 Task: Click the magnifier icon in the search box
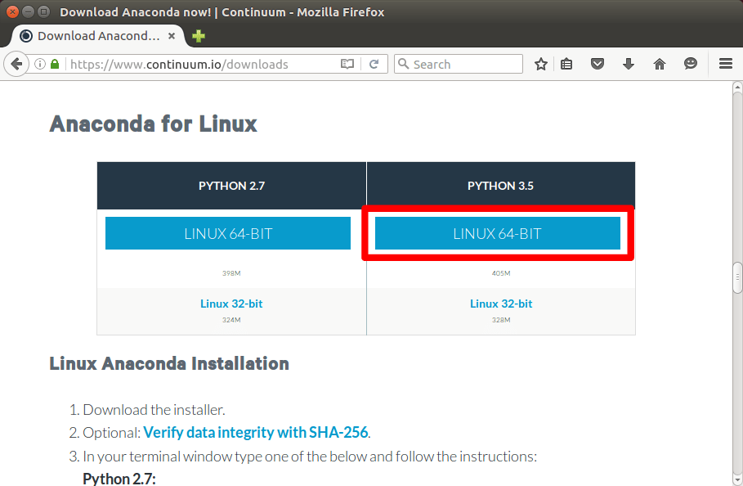[x=403, y=64]
